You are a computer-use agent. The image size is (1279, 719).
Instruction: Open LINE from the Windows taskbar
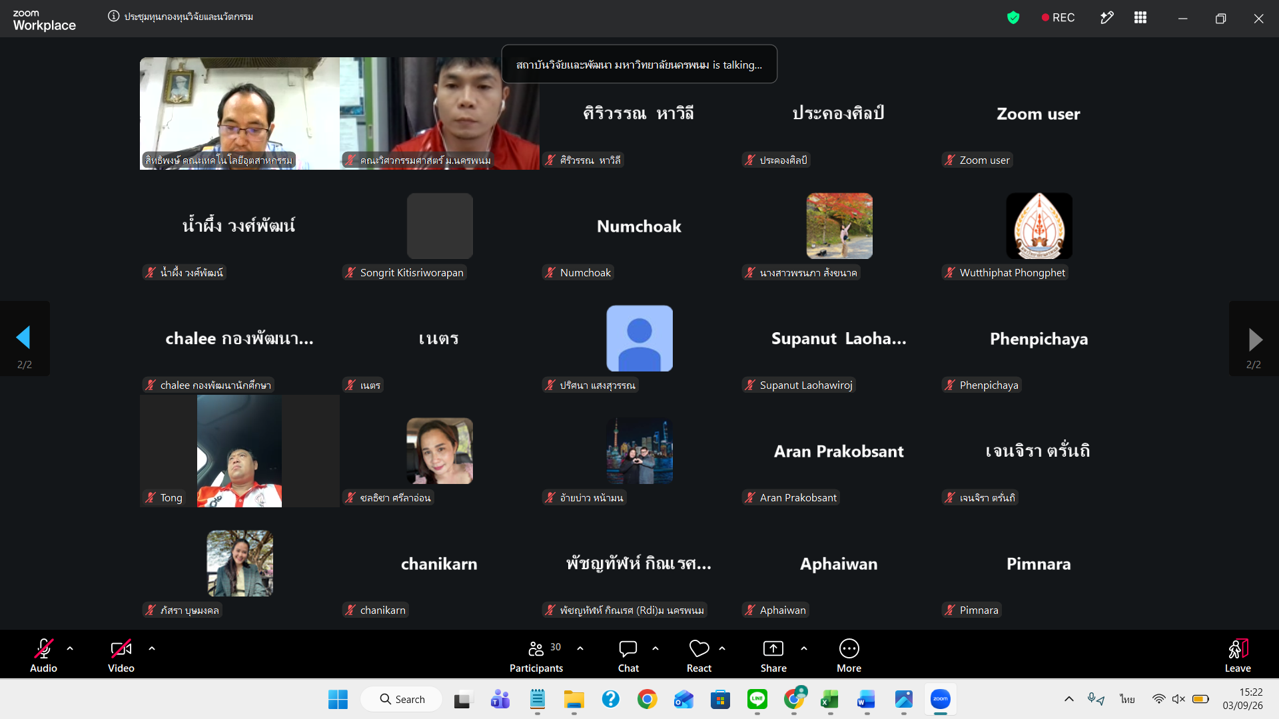[757, 700]
